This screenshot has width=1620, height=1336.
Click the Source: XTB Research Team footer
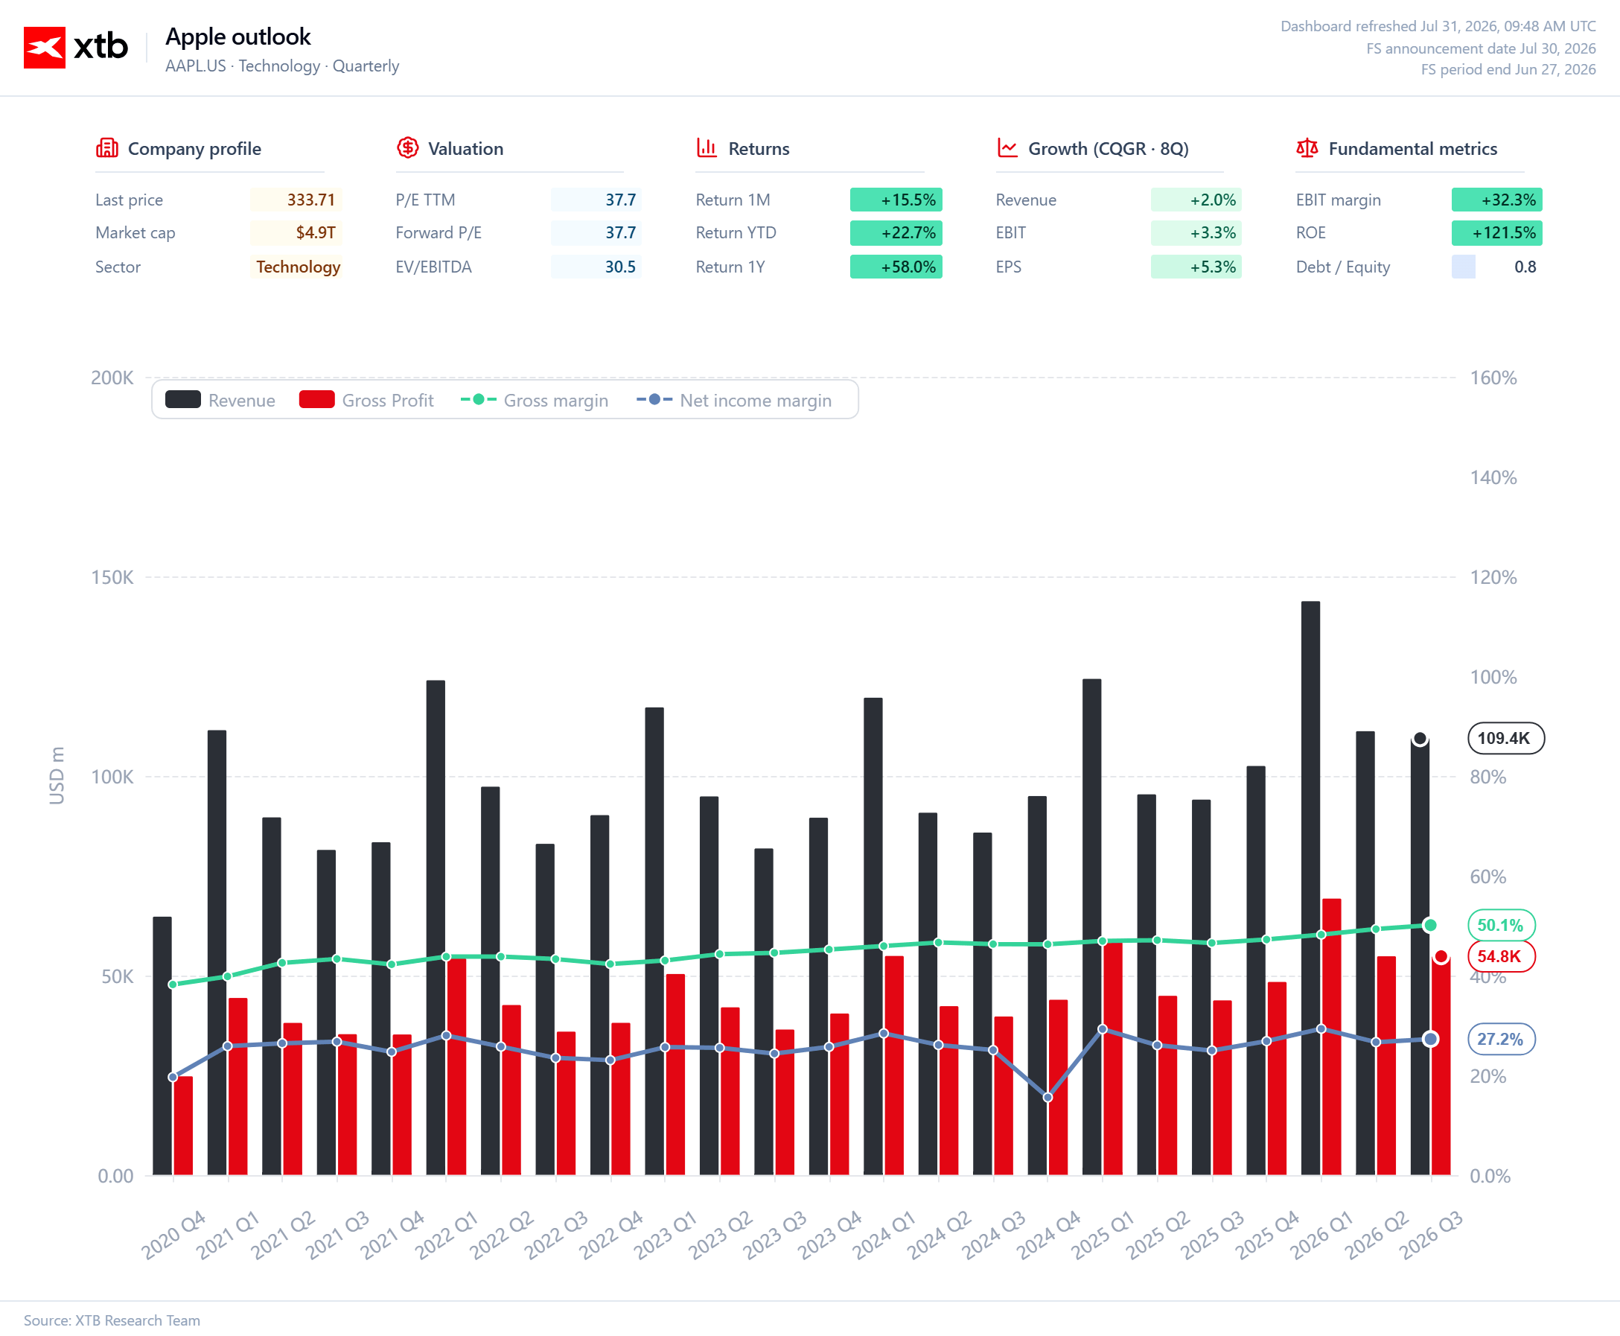click(x=112, y=1320)
